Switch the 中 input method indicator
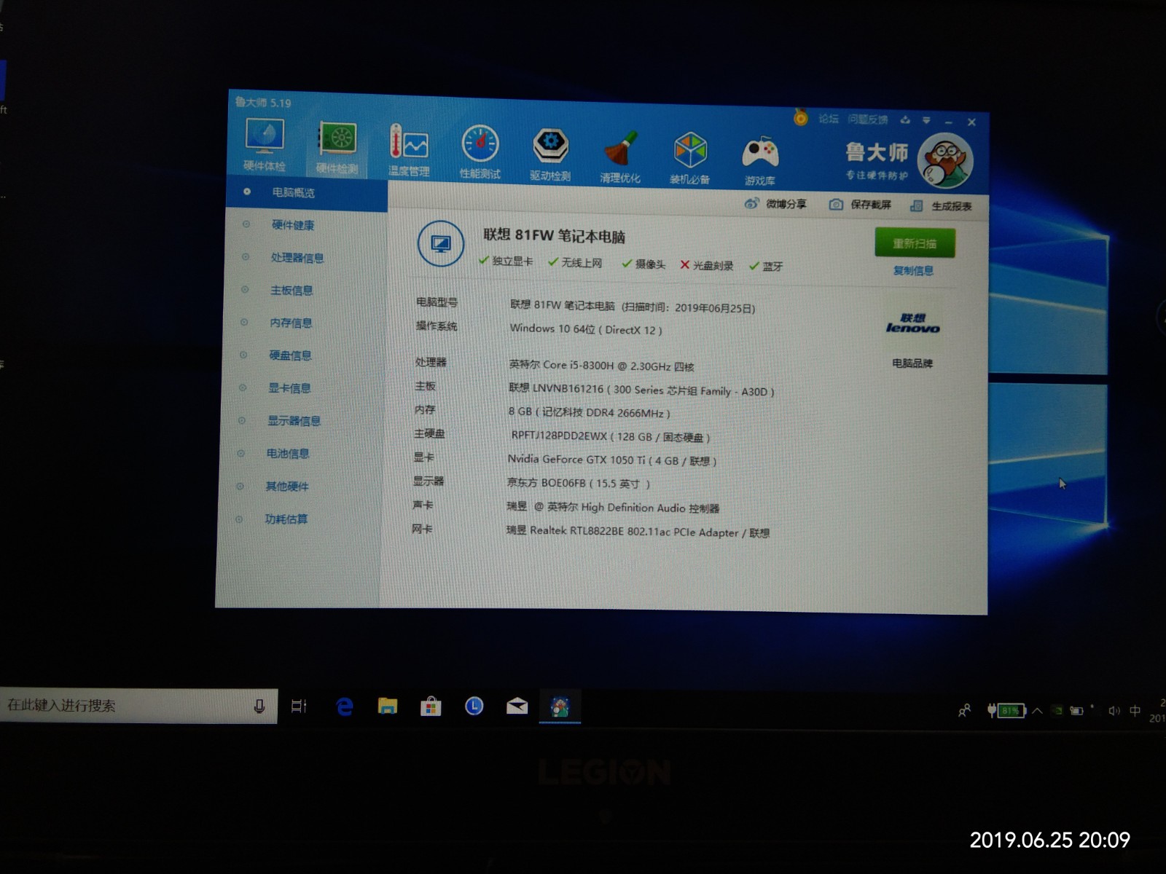Viewport: 1166px width, 874px height. coord(1135,711)
